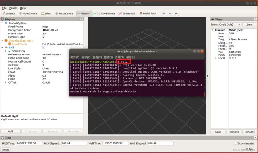Screen dimensions: 258x153
Task: Toggle the Invert Z Axis checkbox
Action: (x=230, y=36)
